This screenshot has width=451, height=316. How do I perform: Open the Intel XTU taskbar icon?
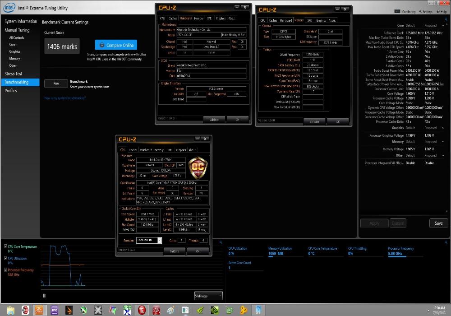coord(258,310)
